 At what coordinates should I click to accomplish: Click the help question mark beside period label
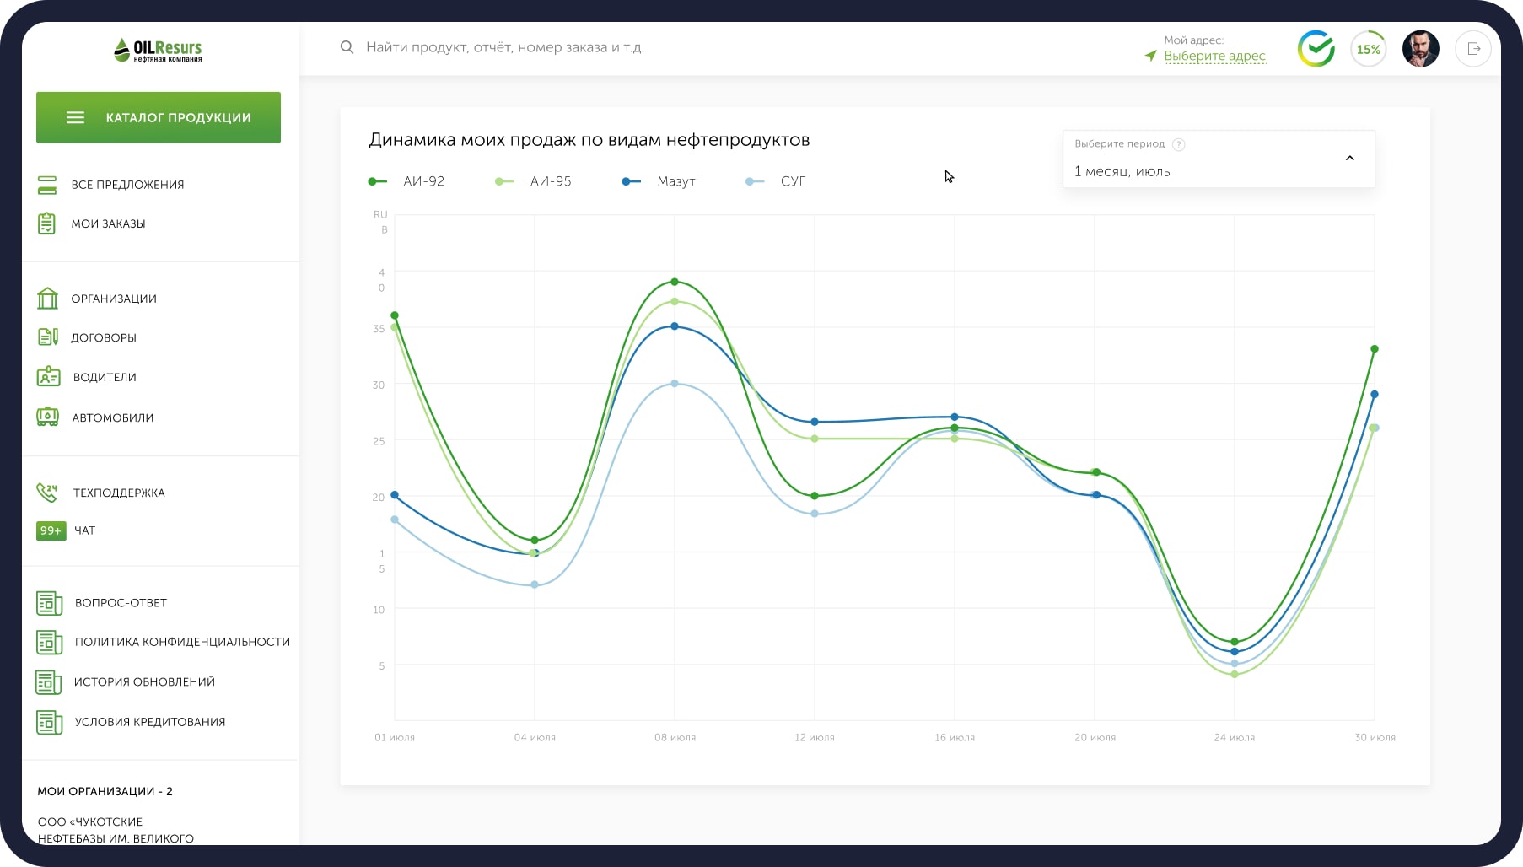pos(1179,144)
